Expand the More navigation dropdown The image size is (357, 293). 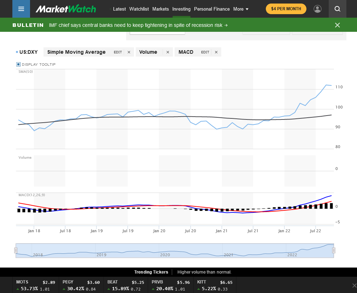[241, 9]
